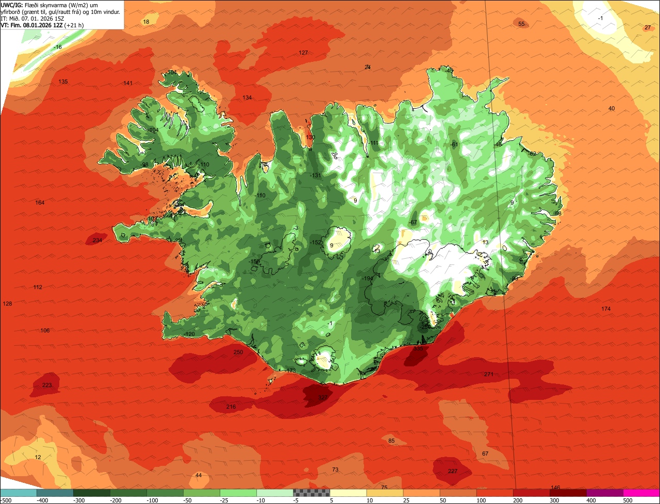Click the legend swatch between 100 and 200

494,493
